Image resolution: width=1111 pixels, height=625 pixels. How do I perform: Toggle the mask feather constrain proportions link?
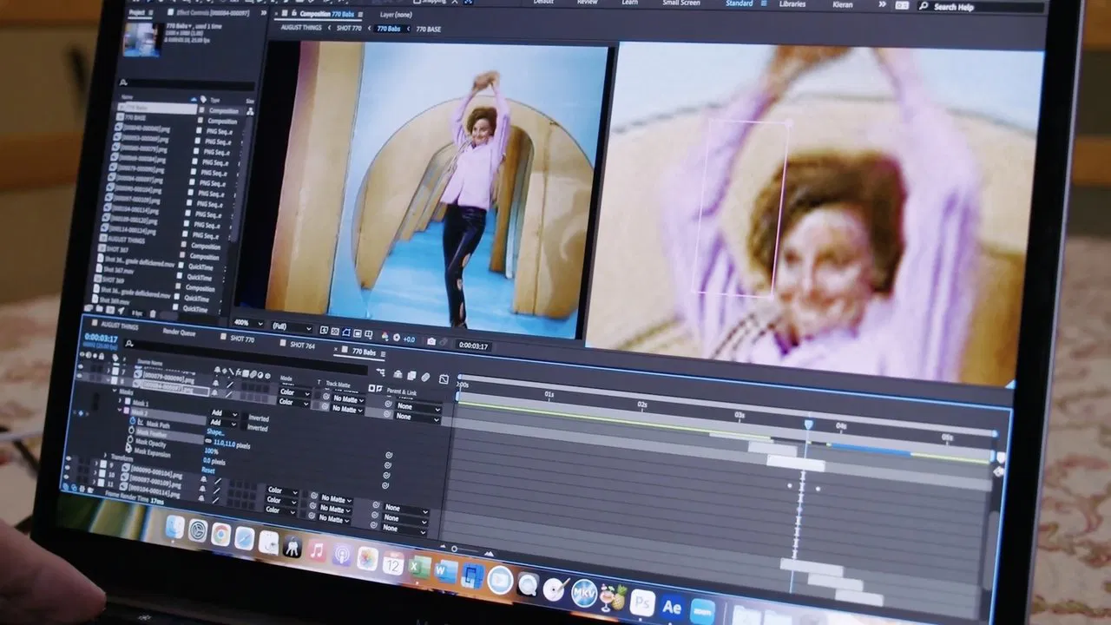point(208,442)
